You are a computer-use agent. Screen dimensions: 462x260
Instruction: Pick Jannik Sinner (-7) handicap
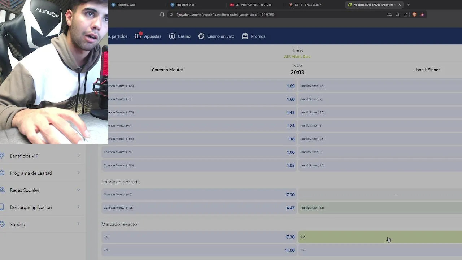(380, 99)
